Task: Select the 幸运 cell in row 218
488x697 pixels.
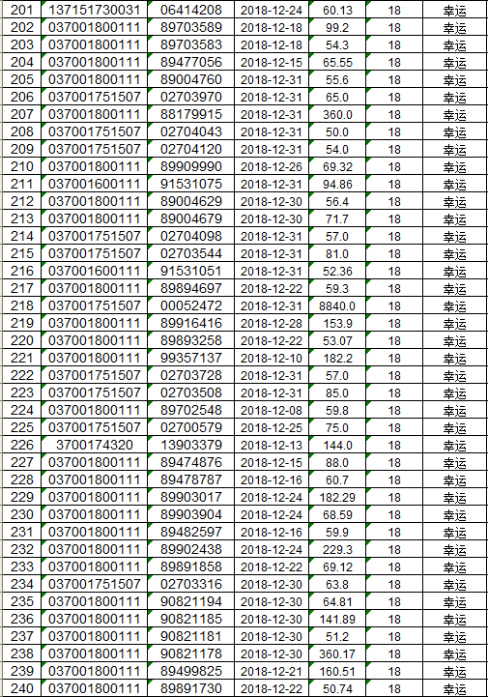Action: 455,305
